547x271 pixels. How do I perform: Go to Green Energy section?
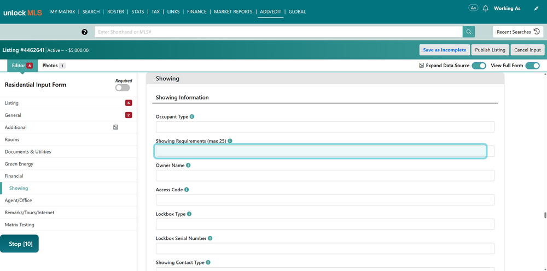(x=68, y=164)
